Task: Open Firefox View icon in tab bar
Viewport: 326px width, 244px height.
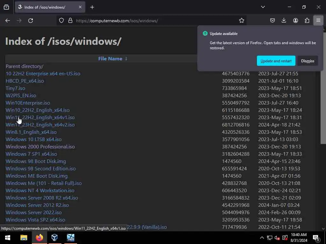Action: coord(6,7)
